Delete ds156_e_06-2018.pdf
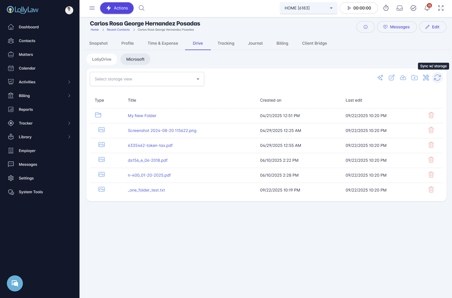This screenshot has width=452, height=298. 431,160
